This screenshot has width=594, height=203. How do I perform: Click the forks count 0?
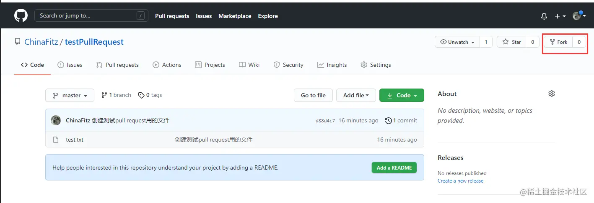579,42
